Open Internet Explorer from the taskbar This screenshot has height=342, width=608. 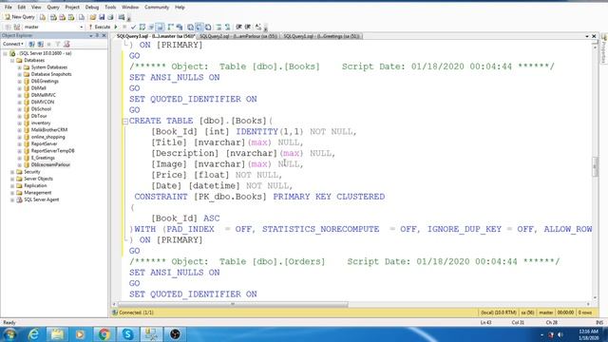tap(34, 333)
